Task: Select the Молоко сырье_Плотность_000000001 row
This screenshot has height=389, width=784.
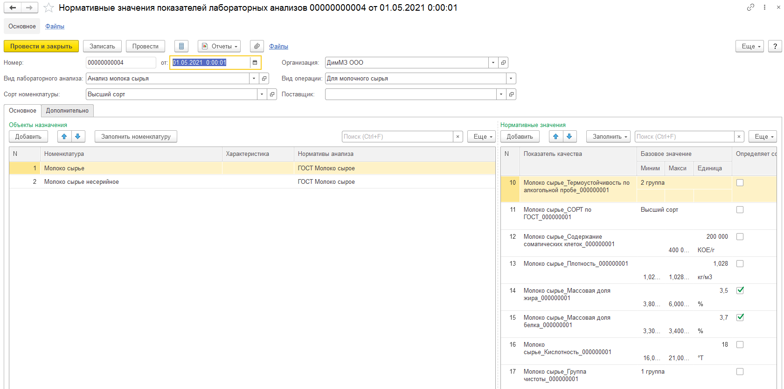Action: click(x=638, y=270)
